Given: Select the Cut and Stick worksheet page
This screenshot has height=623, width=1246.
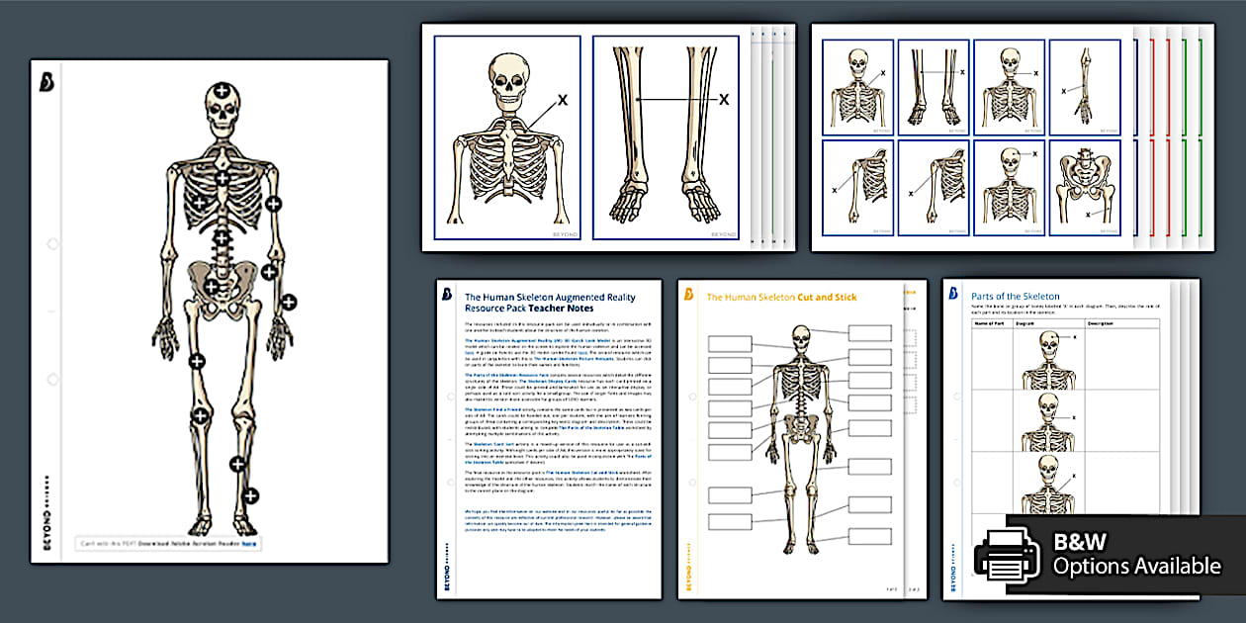Looking at the screenshot, I should (801, 425).
